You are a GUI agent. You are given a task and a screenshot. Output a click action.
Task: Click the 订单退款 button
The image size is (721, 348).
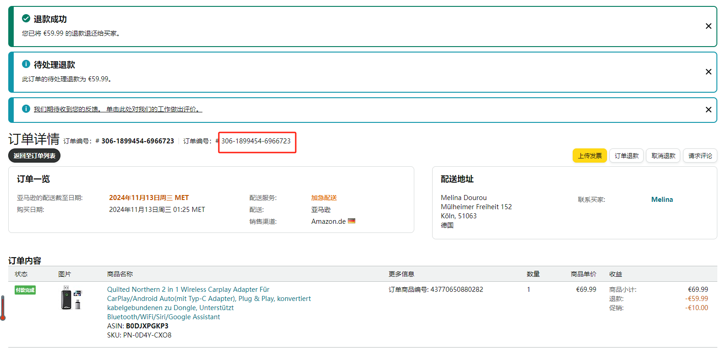(626, 156)
